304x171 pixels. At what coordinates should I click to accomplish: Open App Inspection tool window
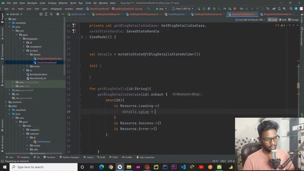(145, 157)
